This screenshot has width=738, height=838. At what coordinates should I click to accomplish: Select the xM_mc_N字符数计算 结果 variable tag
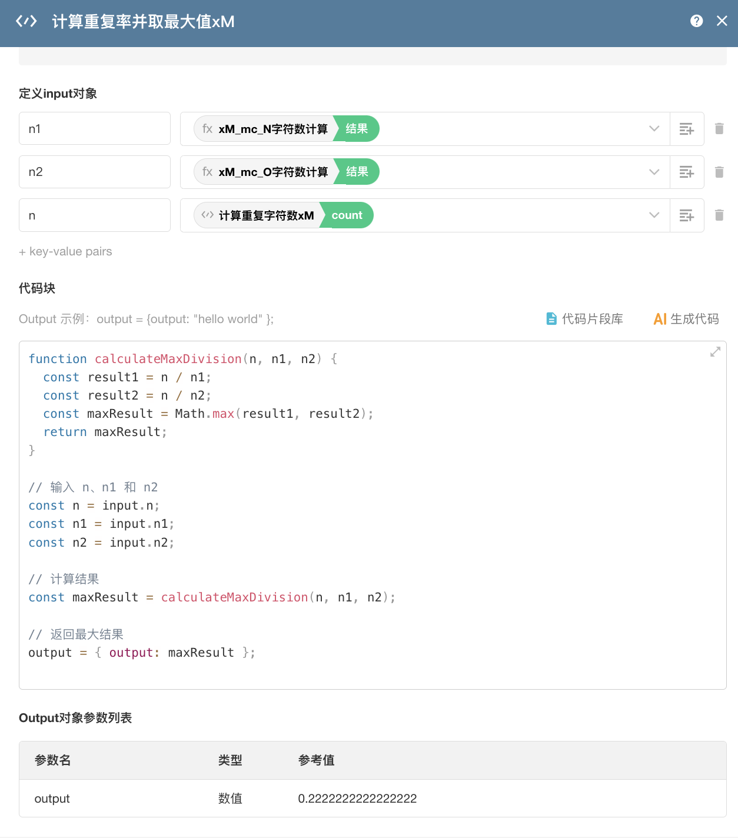pos(287,129)
